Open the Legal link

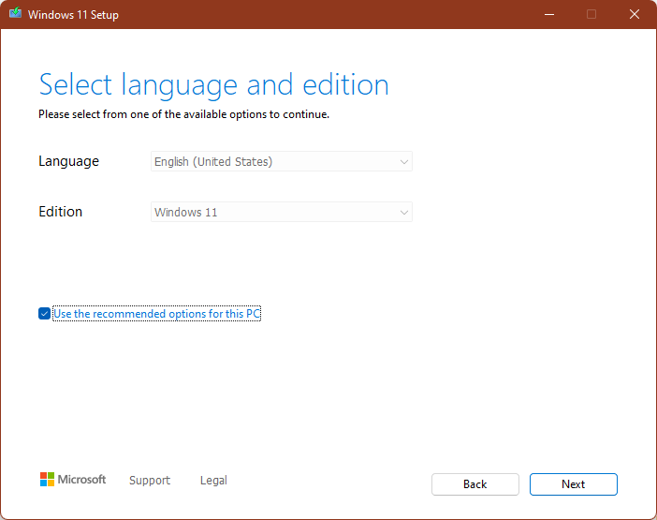(213, 481)
